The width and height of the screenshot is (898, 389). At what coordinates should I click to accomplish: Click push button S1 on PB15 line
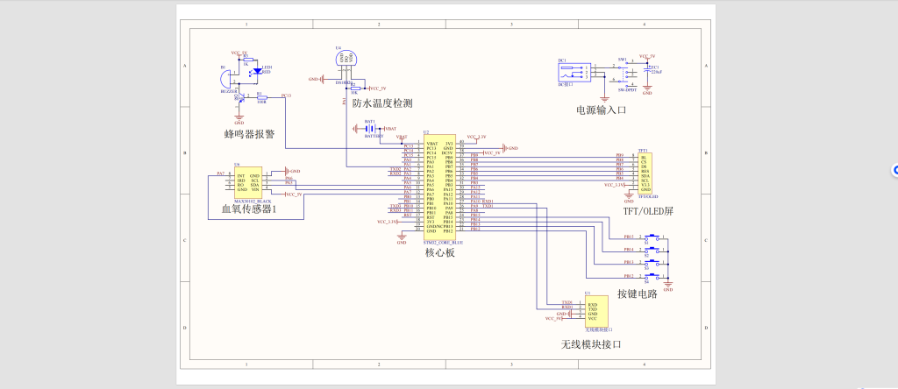click(x=654, y=237)
